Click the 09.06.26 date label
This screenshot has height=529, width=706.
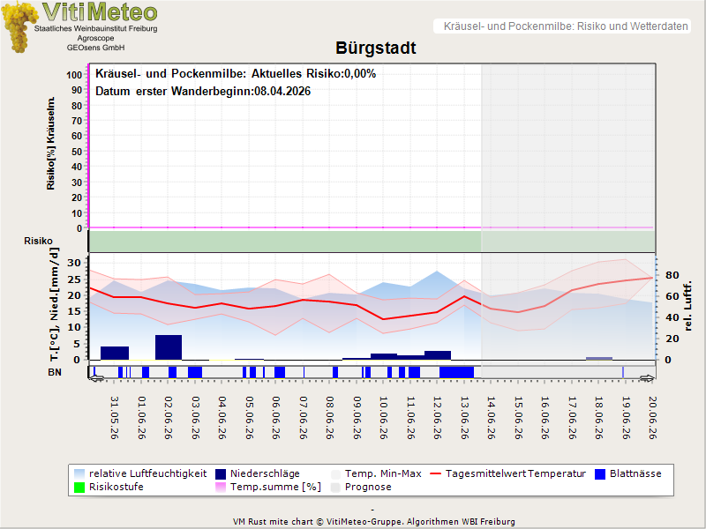click(x=357, y=417)
